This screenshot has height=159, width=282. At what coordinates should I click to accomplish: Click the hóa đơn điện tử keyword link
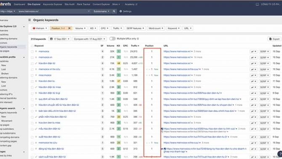[x=47, y=63]
